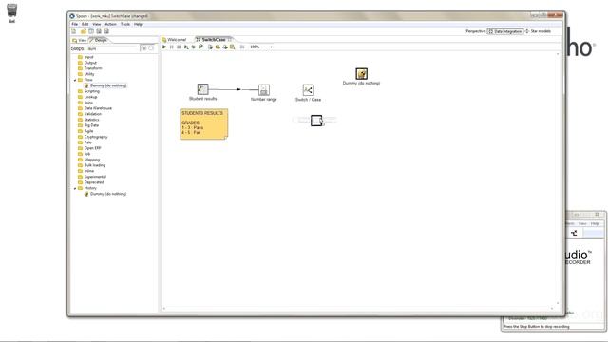Open the explore database icon
The width and height of the screenshot is (608, 342).
point(233,47)
